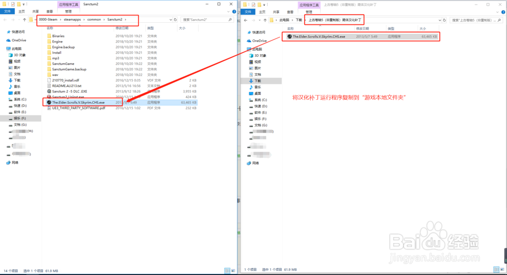The width and height of the screenshot is (507, 275).
Task: Open the Binaries folder in Sanctum2 window
Action: tap(58, 36)
